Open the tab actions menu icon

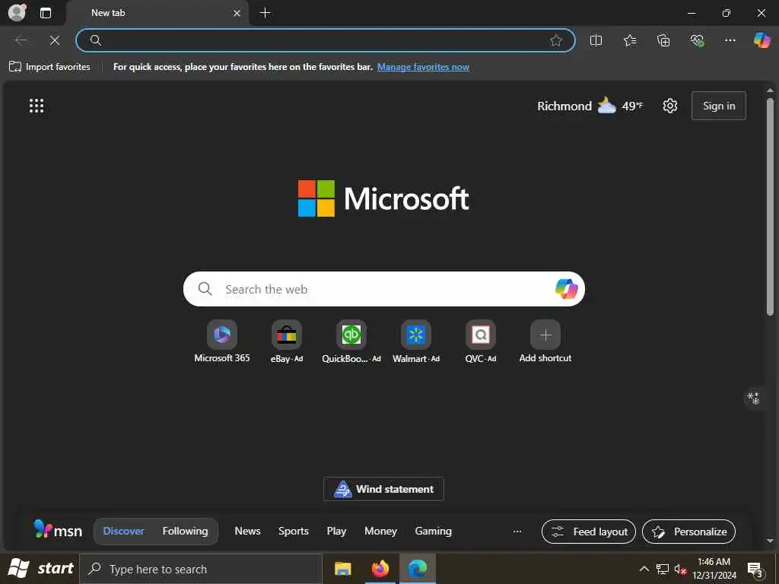pos(46,13)
